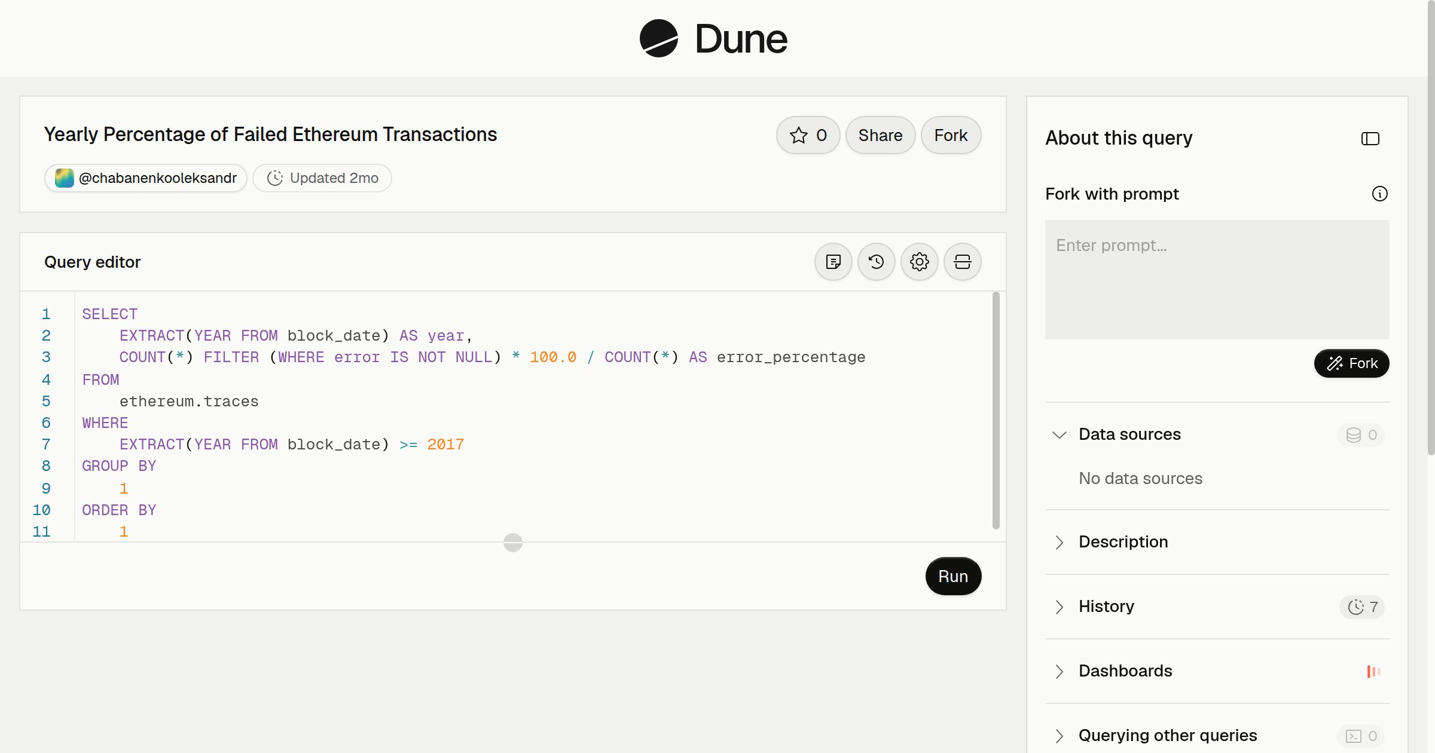The image size is (1435, 753).
Task: Click the Data sources count badge
Action: click(x=1361, y=434)
